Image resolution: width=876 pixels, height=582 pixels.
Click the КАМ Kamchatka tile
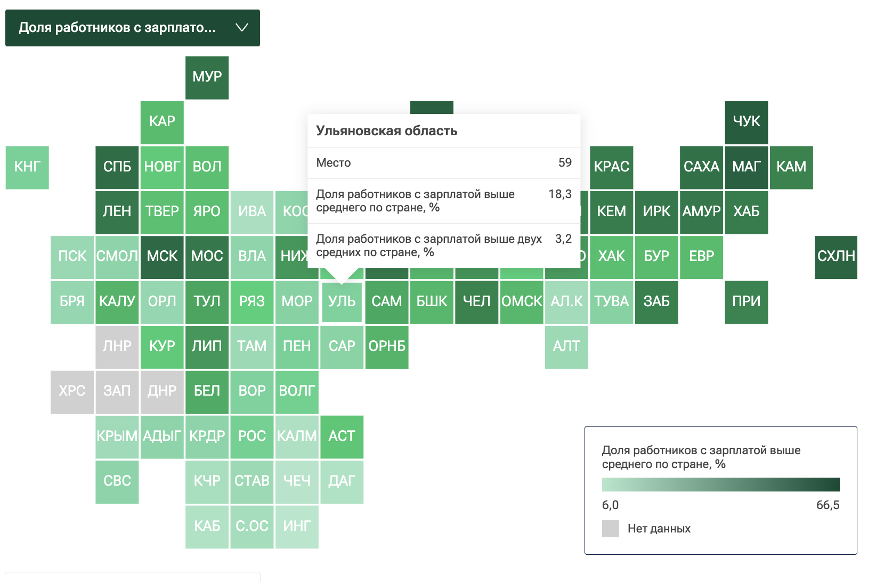tap(791, 168)
